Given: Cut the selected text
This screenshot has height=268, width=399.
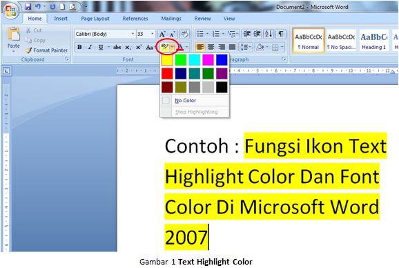Looking at the screenshot, I should (x=34, y=30).
